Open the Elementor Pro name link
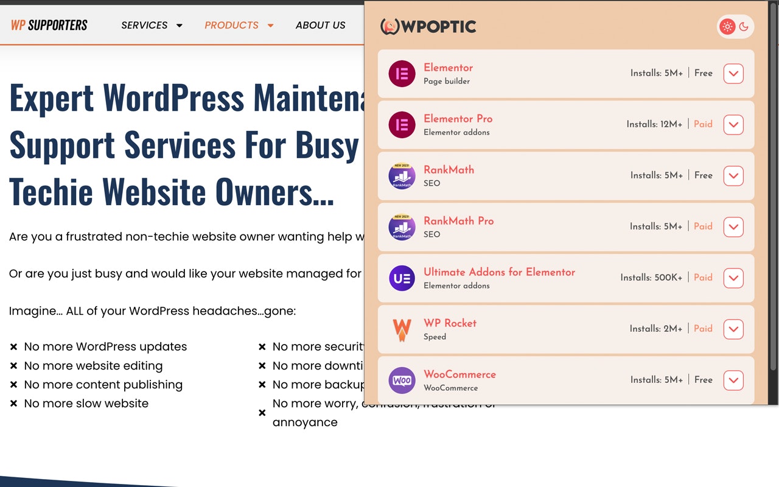This screenshot has height=487, width=779. (458, 119)
